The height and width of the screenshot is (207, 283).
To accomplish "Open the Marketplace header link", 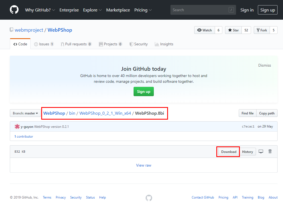I will (118, 10).
